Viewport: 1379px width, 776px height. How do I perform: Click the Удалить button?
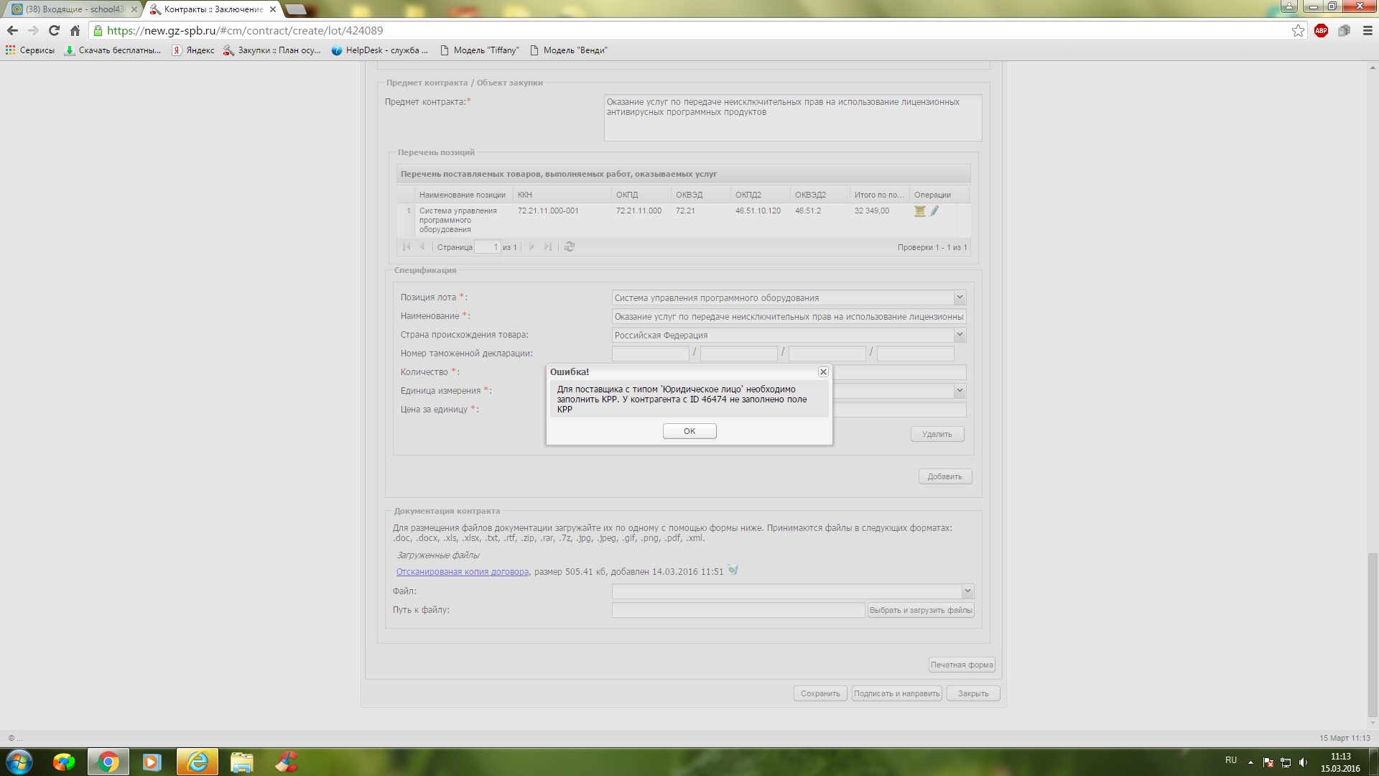[x=937, y=434]
